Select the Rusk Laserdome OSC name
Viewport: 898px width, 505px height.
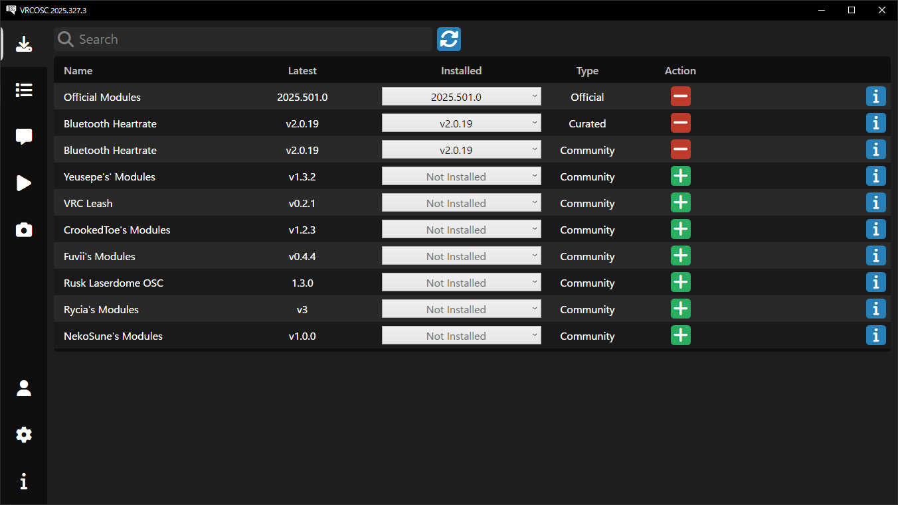114,283
